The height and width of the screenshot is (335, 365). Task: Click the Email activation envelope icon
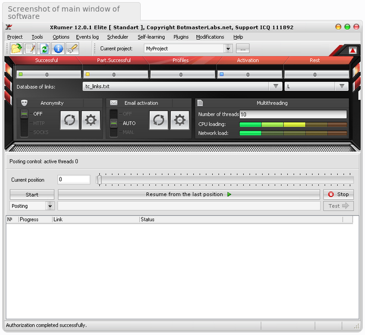pos(113,103)
